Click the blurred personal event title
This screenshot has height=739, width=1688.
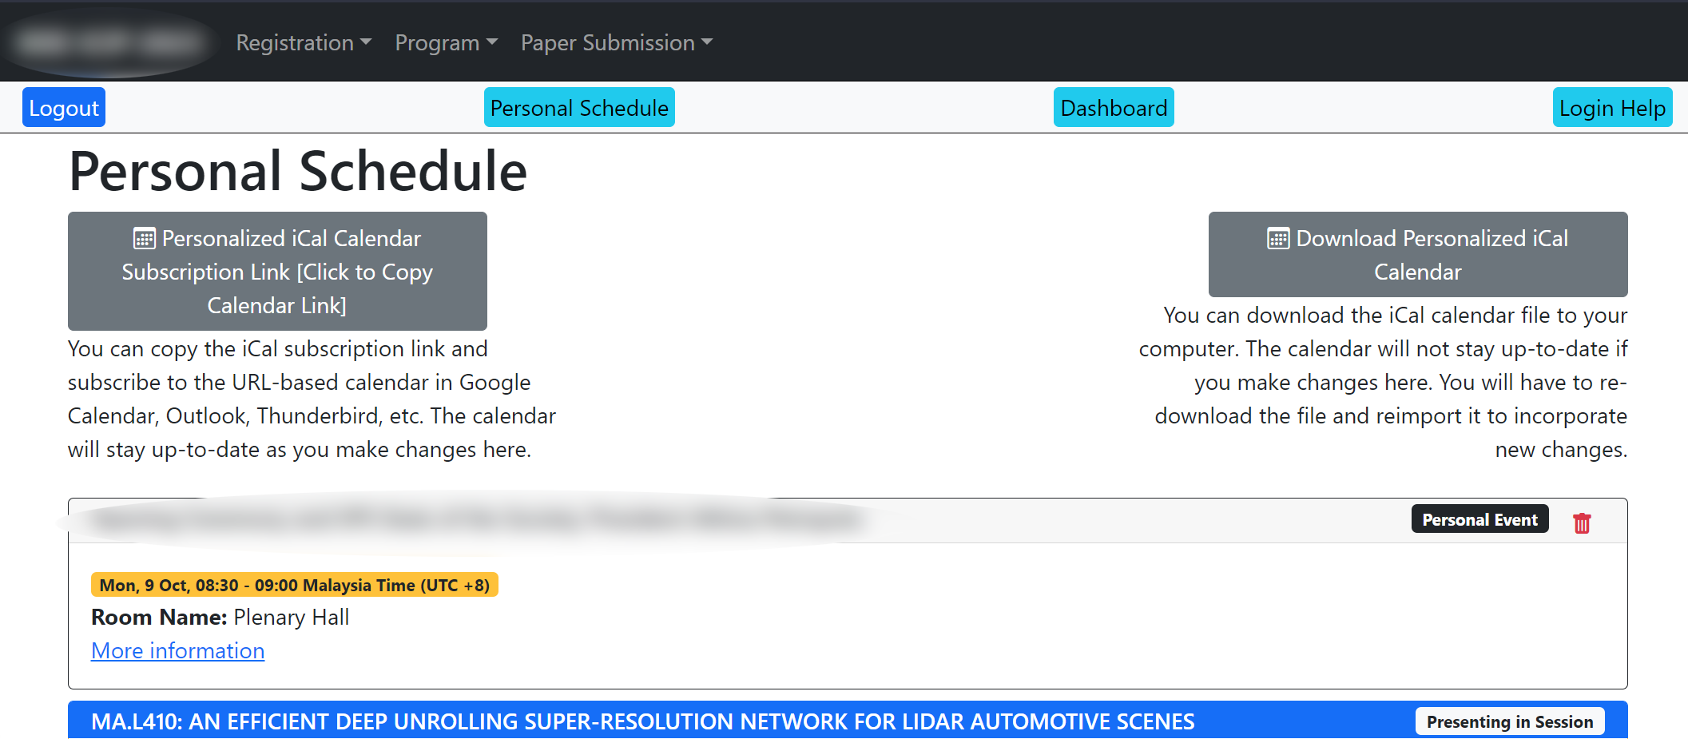[x=479, y=521]
